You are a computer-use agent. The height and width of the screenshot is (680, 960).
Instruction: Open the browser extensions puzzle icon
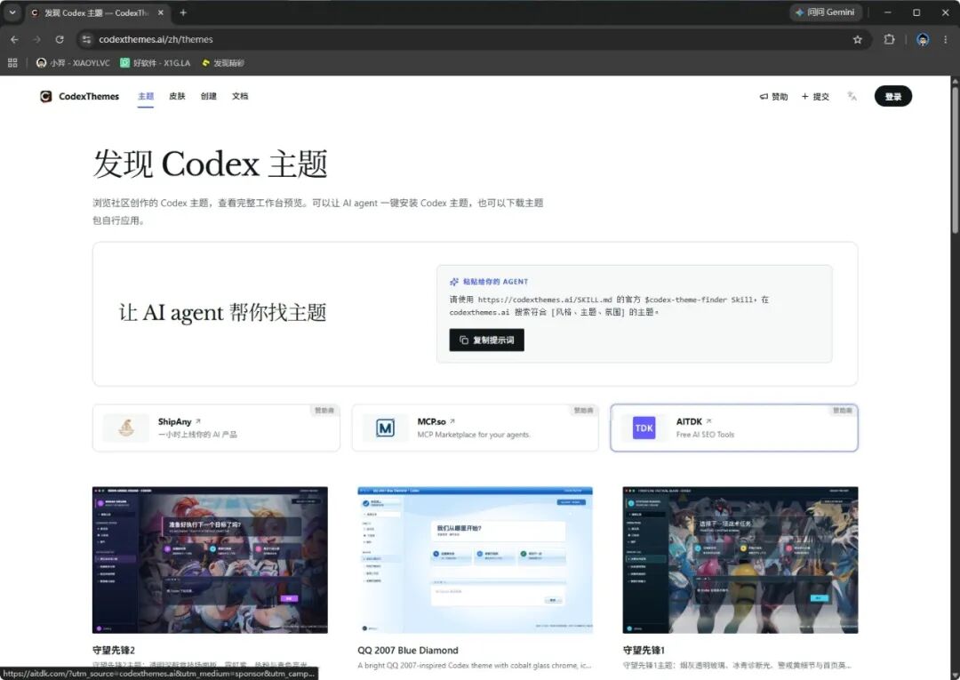click(889, 39)
